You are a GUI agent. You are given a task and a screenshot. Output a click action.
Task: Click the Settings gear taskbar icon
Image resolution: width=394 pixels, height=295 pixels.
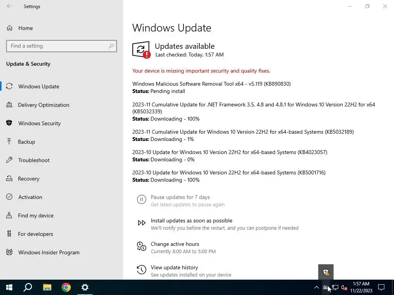click(x=85, y=287)
